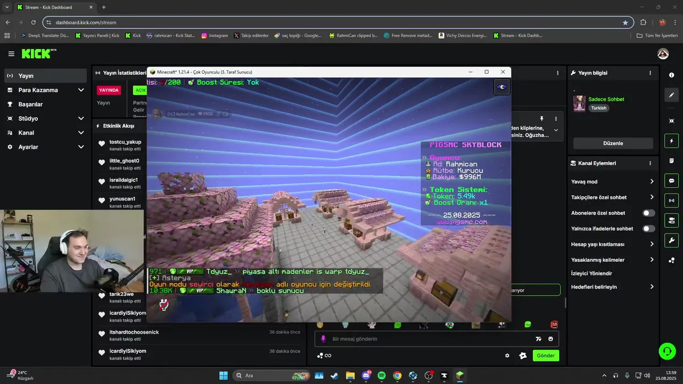Click the chat bubble icon in right toolbar
This screenshot has height=384, width=683.
coord(671,181)
